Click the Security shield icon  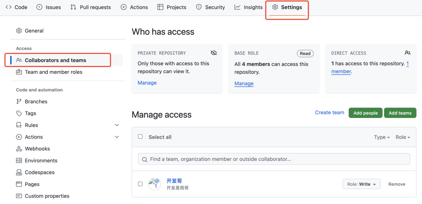point(199,7)
